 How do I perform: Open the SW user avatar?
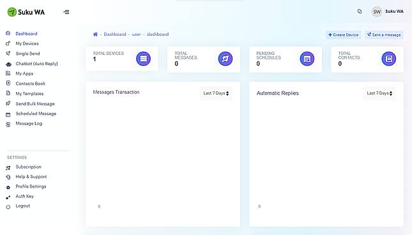tap(377, 11)
